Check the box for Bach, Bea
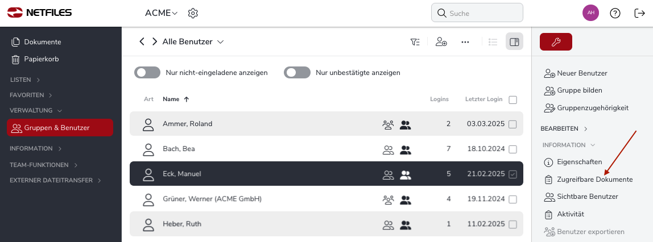Image resolution: width=653 pixels, height=242 pixels. click(x=513, y=149)
